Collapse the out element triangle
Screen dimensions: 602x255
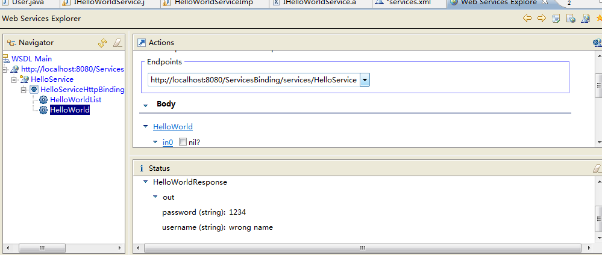click(155, 197)
